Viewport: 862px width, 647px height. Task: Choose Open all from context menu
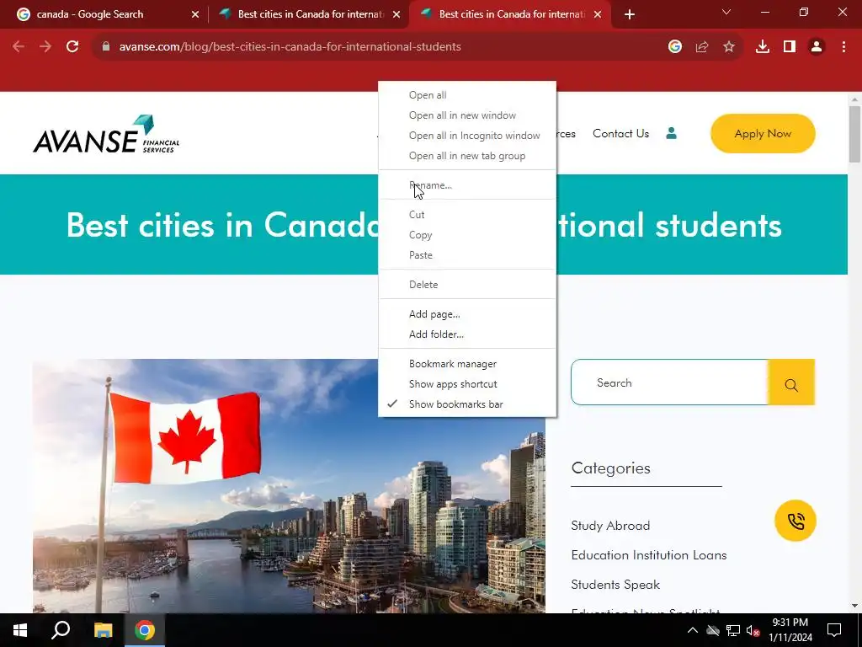coord(467,95)
